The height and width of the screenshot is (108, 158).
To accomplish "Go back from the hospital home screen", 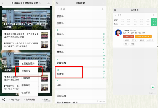I will 3,3.
